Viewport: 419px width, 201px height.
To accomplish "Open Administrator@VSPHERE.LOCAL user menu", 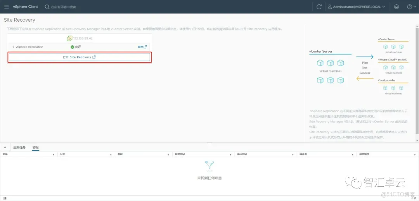I will pos(357,7).
